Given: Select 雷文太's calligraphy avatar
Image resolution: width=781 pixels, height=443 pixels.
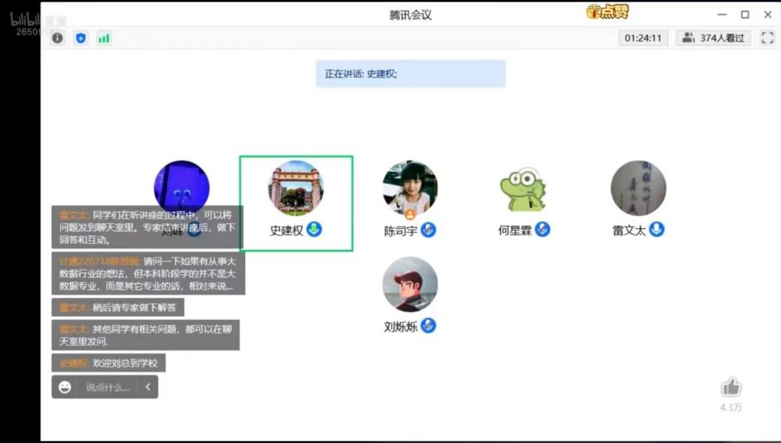Looking at the screenshot, I should click(638, 188).
